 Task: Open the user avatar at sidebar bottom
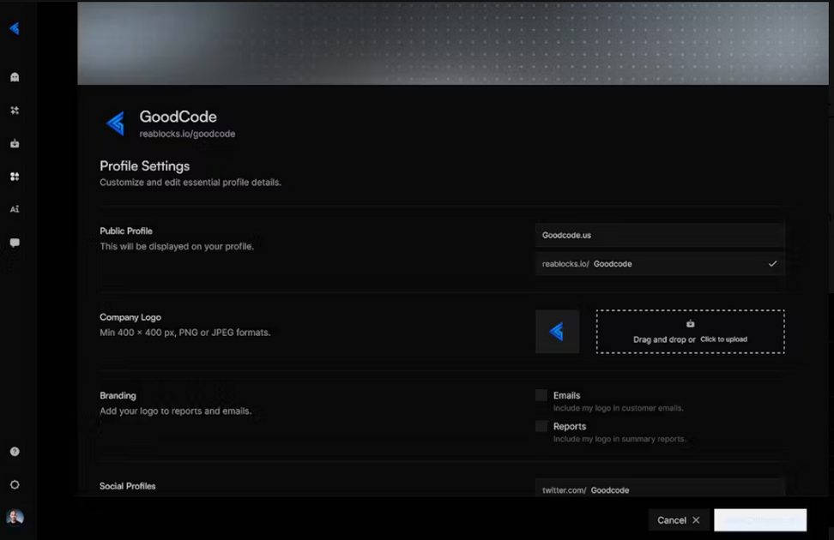pyautogui.click(x=15, y=517)
